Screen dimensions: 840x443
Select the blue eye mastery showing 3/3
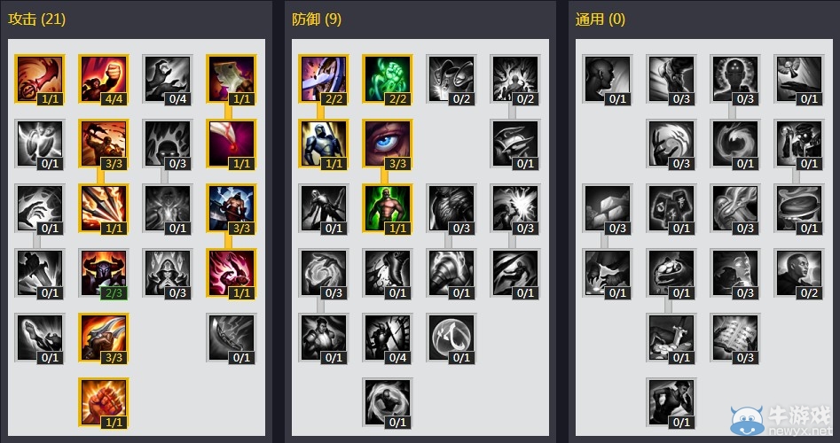tap(388, 144)
